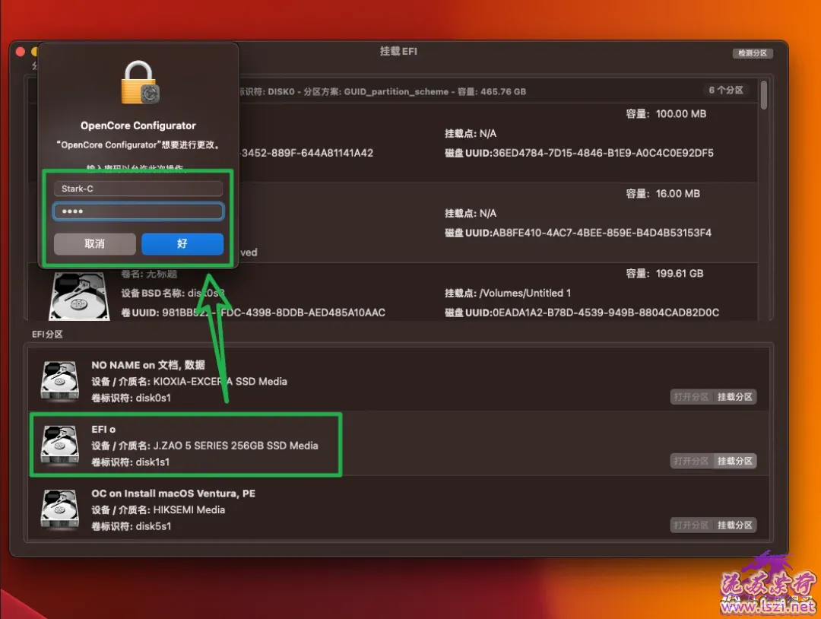Click 打开分区 for NO NAME disk0s1
The image size is (821, 619).
691,397
